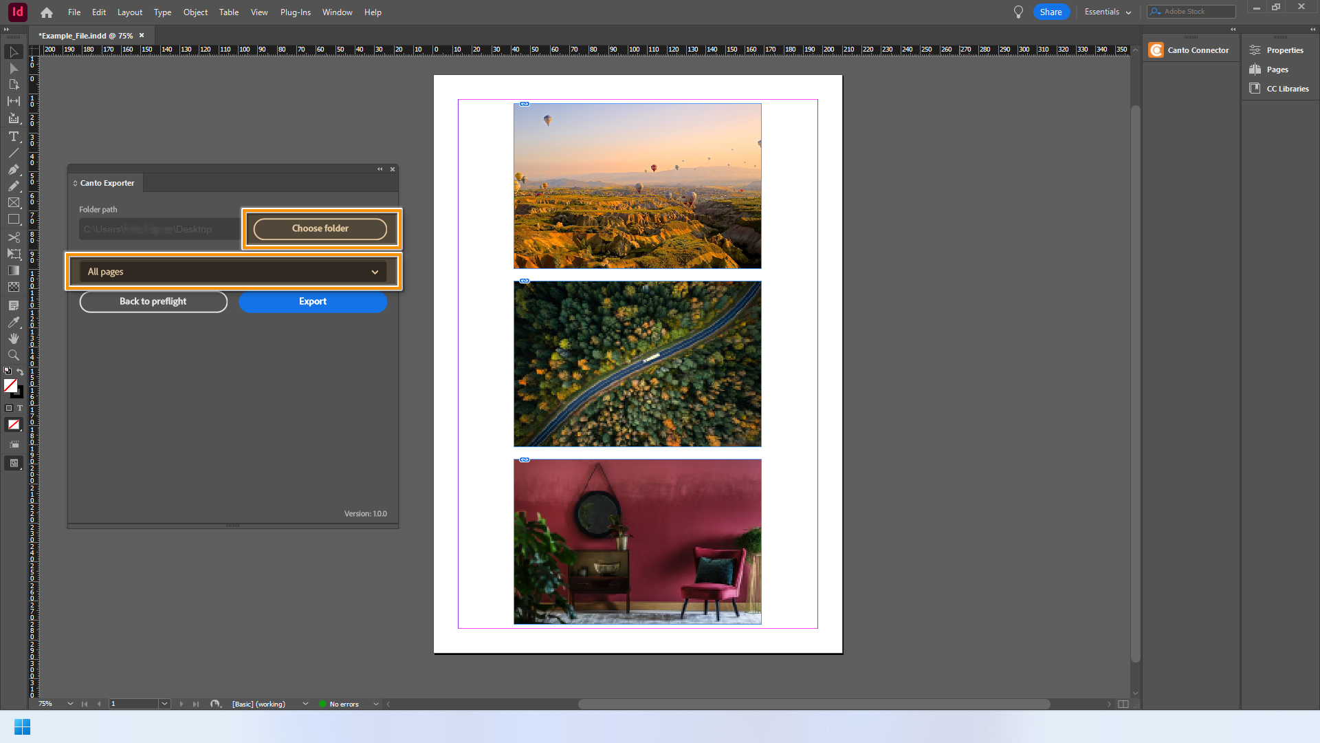
Task: Open the Pages panel
Action: [x=1277, y=69]
